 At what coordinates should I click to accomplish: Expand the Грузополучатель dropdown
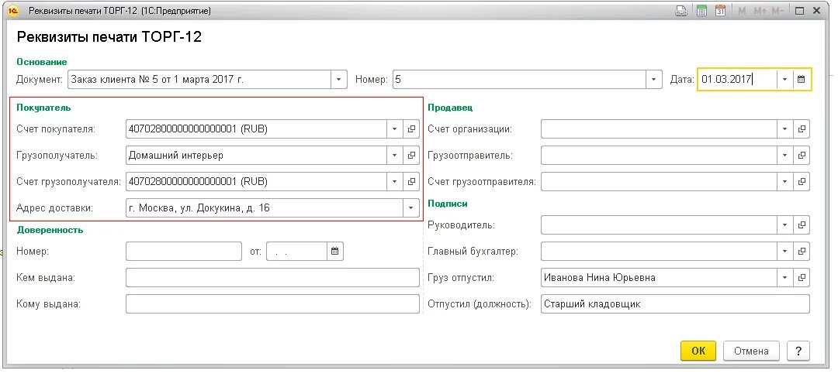[x=394, y=155]
